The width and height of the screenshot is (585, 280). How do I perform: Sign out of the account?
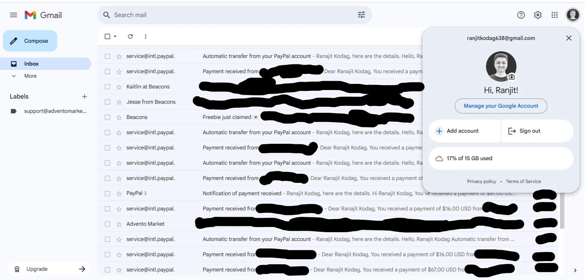point(537,131)
